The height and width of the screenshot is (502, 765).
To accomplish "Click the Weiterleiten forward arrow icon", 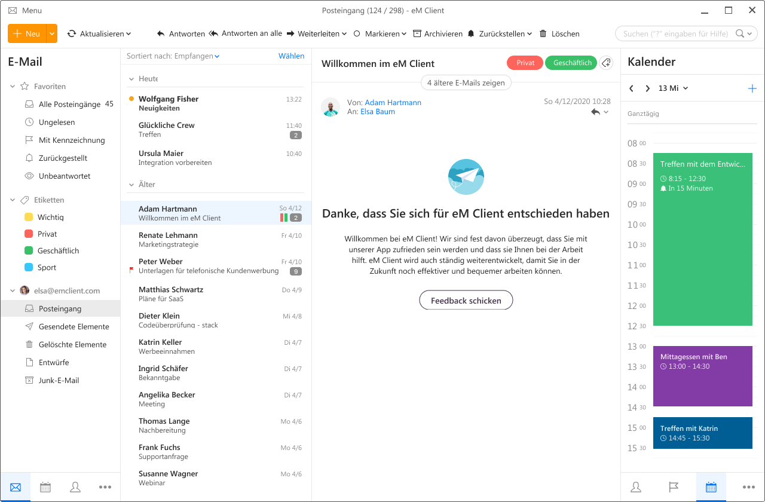I will [290, 34].
